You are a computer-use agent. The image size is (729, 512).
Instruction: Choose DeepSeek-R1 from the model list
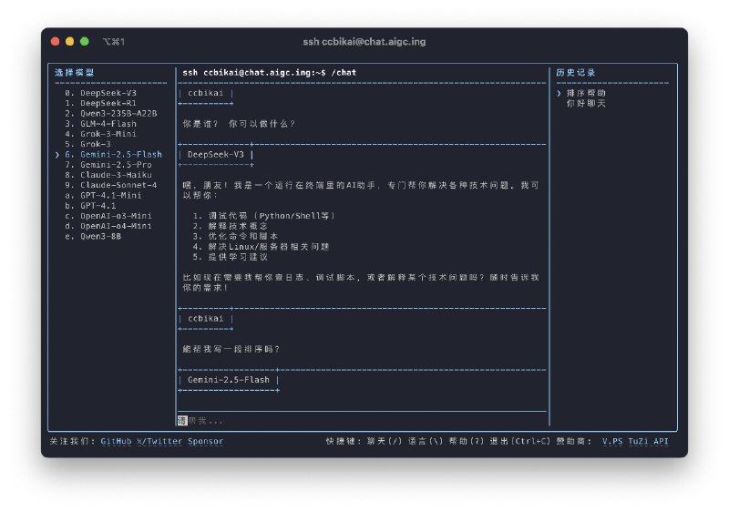click(108, 103)
